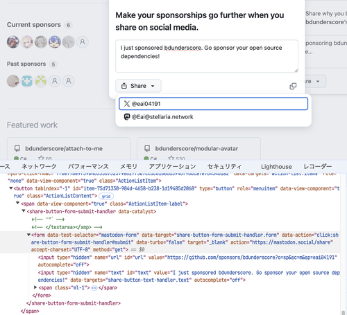Select the hidden input name="url" line

click(x=187, y=261)
